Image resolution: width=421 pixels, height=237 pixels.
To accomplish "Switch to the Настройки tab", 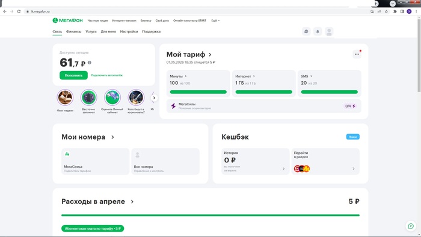I will [x=129, y=32].
